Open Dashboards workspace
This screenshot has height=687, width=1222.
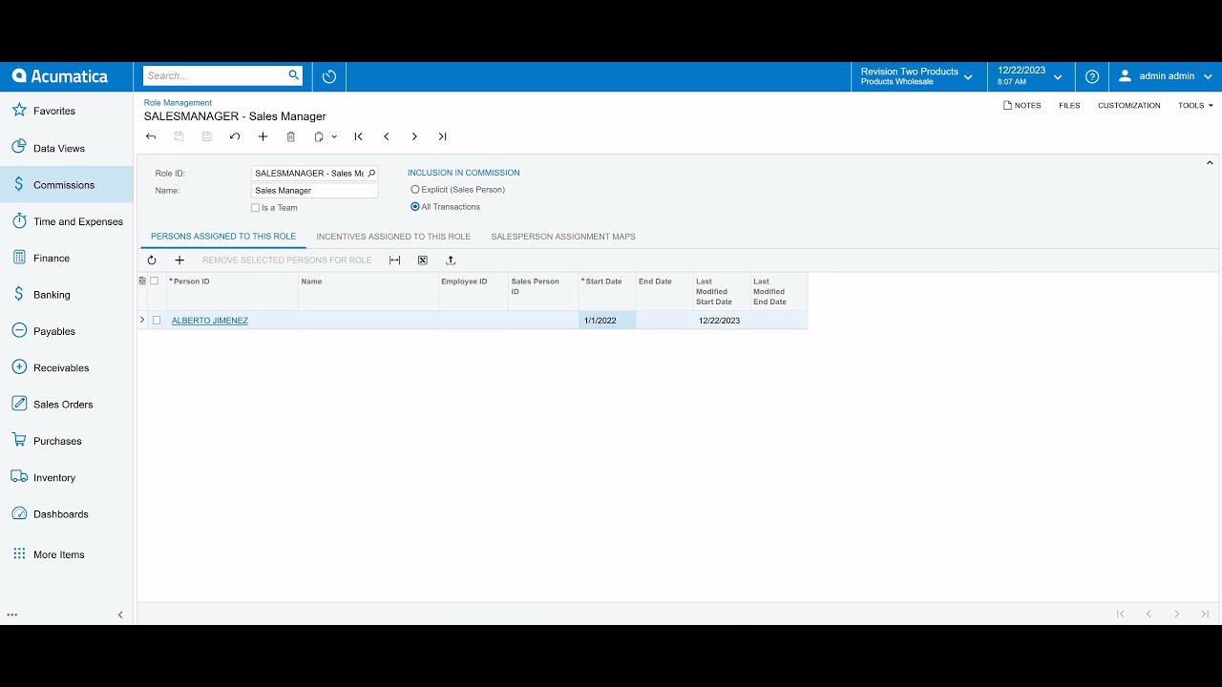[x=61, y=514]
